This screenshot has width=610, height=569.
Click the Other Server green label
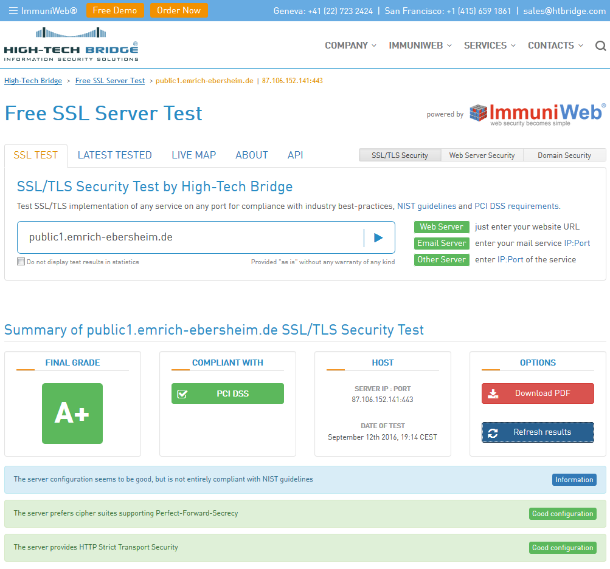tap(442, 259)
